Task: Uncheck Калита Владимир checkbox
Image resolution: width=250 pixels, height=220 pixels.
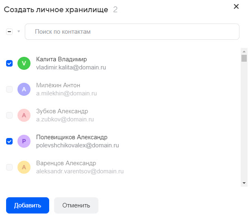Action: tap(9, 63)
